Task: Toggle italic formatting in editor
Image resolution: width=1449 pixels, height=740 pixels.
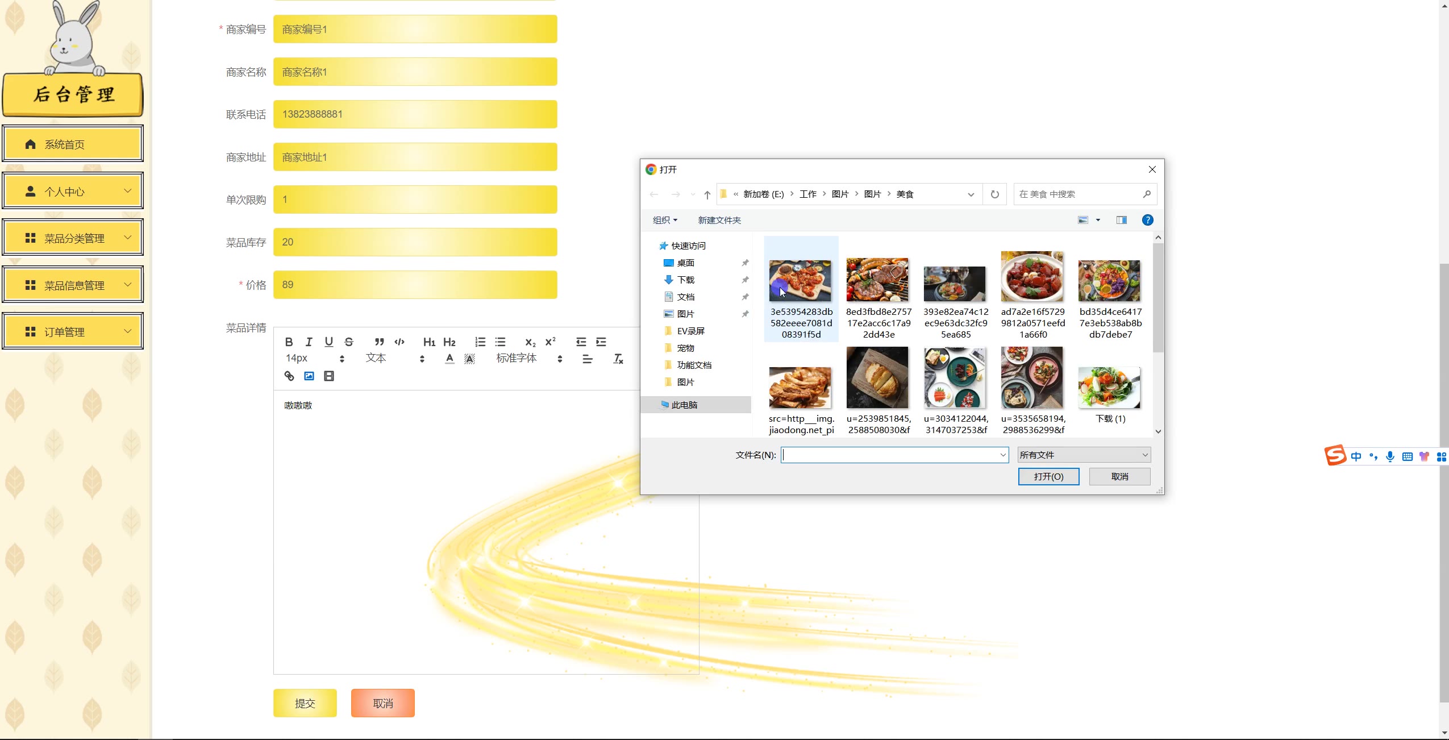Action: 309,342
